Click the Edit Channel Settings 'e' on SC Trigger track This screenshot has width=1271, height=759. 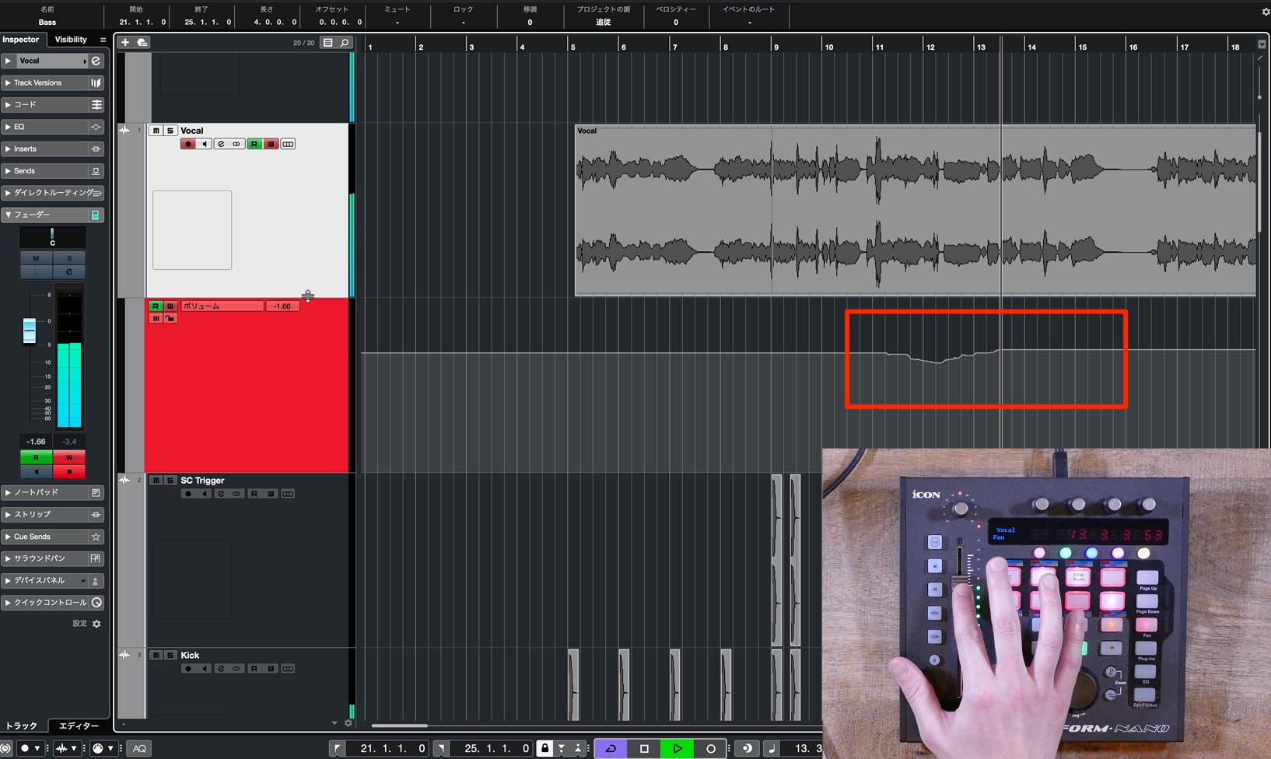221,494
